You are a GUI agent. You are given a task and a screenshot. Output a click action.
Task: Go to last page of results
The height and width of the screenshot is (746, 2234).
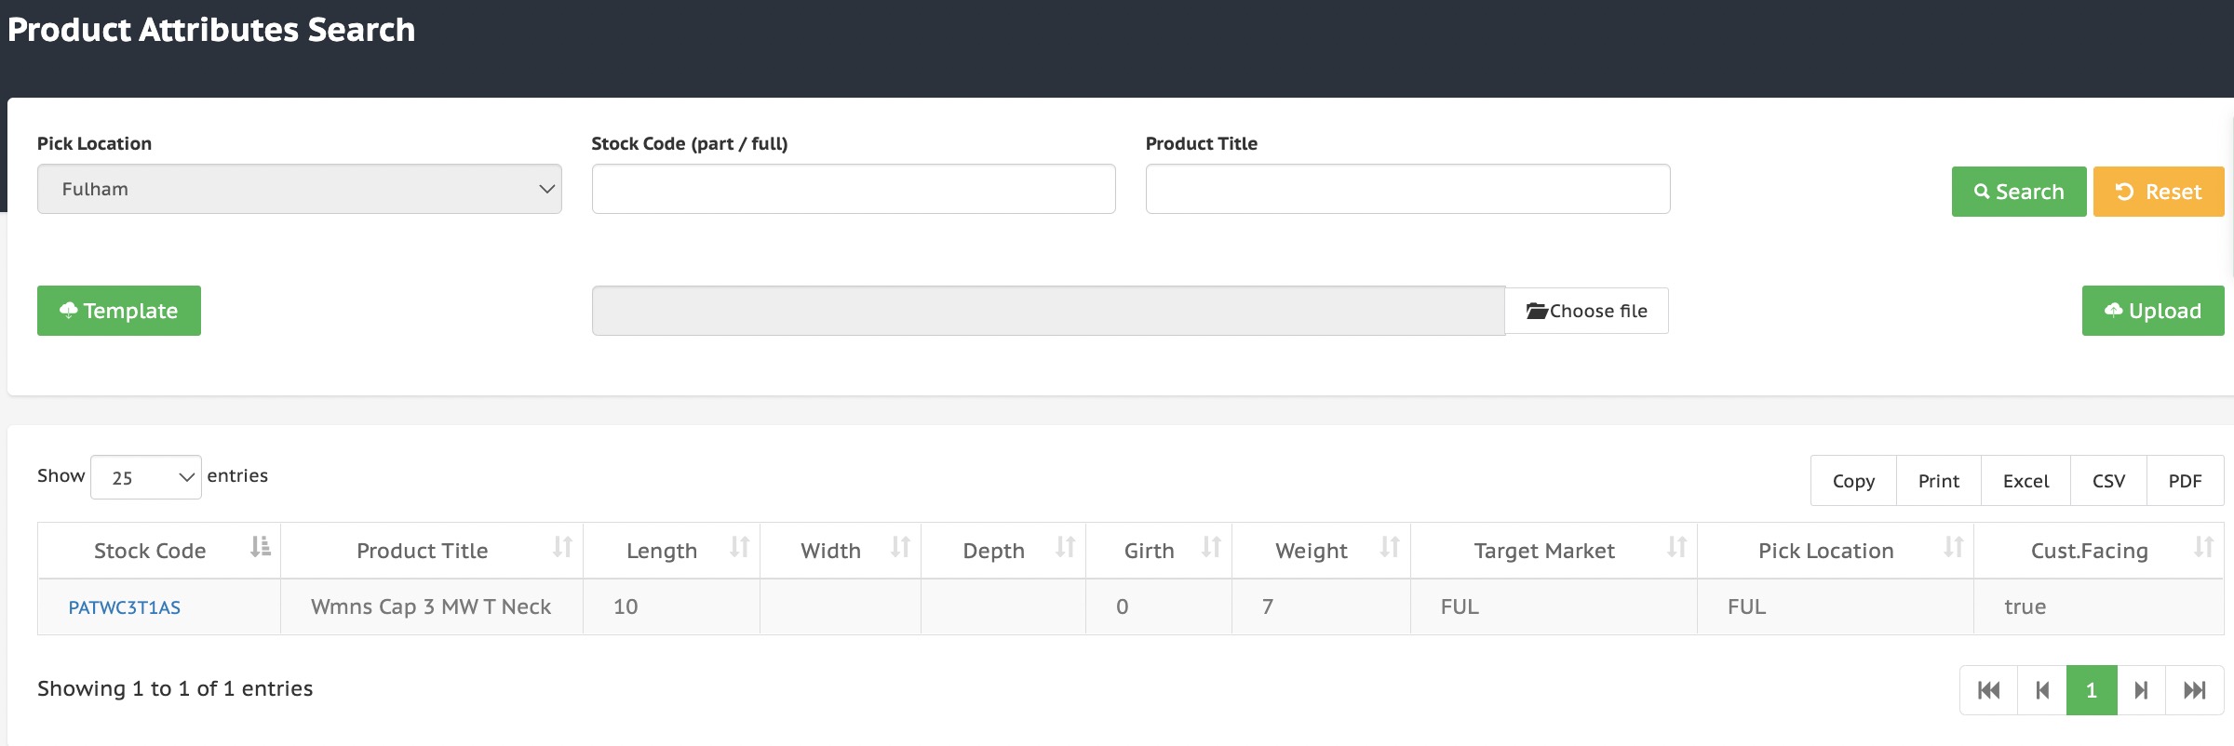pyautogui.click(x=2195, y=690)
